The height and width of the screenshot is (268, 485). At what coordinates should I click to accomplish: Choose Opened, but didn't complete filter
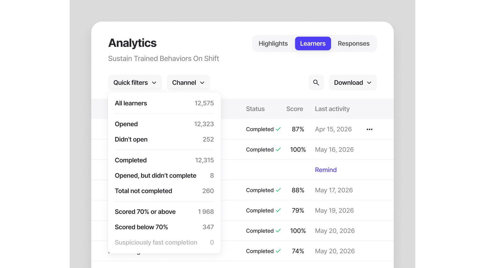click(164, 176)
